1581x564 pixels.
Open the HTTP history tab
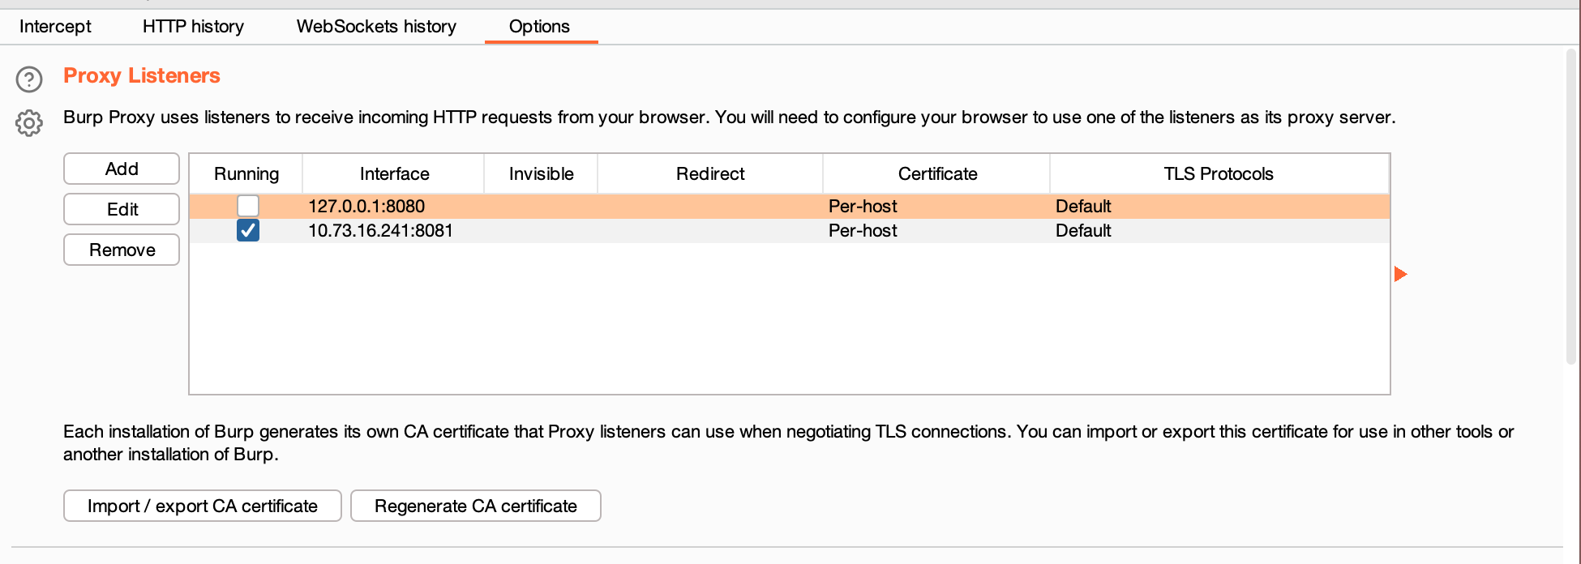193,26
